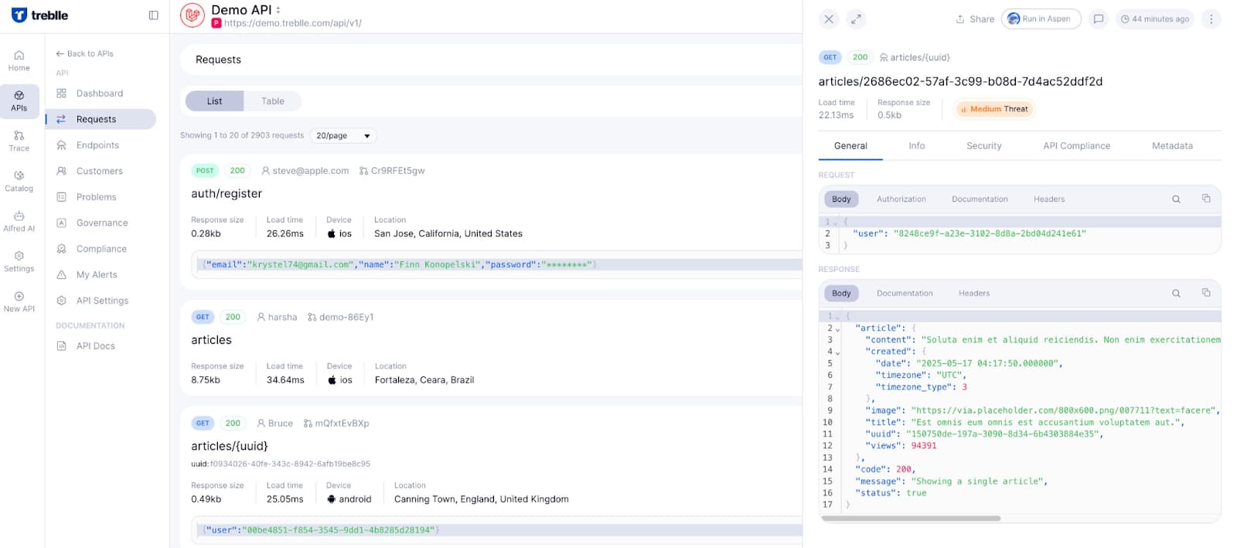Open Customers menu item
1237x548 pixels.
click(x=101, y=171)
